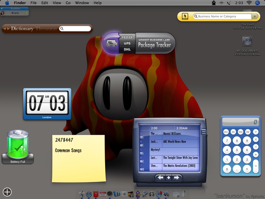
Task: Open the Window menu
Action: coord(82,3)
